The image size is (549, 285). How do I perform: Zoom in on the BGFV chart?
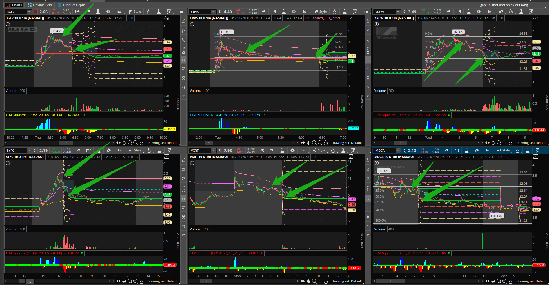130,143
